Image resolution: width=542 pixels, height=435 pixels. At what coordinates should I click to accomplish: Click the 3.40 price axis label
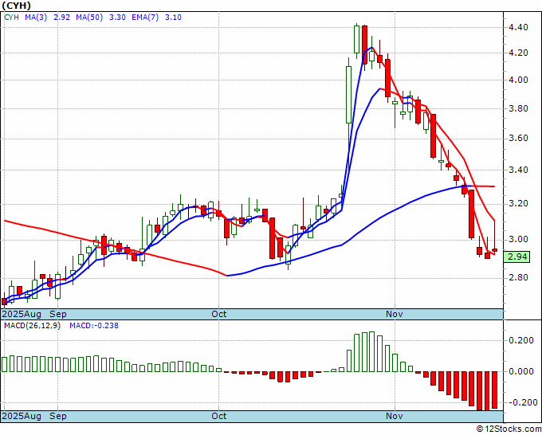(x=518, y=170)
